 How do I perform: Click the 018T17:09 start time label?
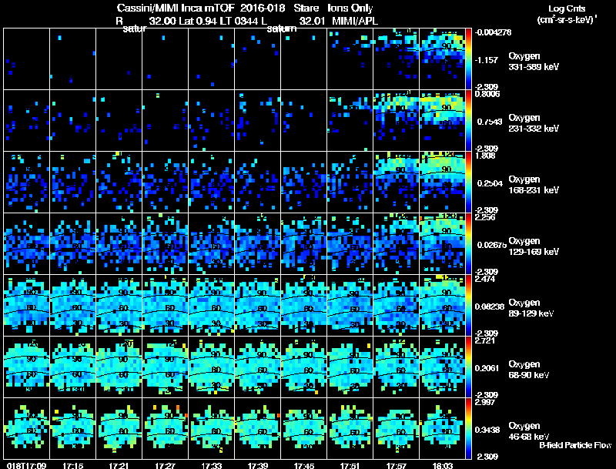(26, 465)
